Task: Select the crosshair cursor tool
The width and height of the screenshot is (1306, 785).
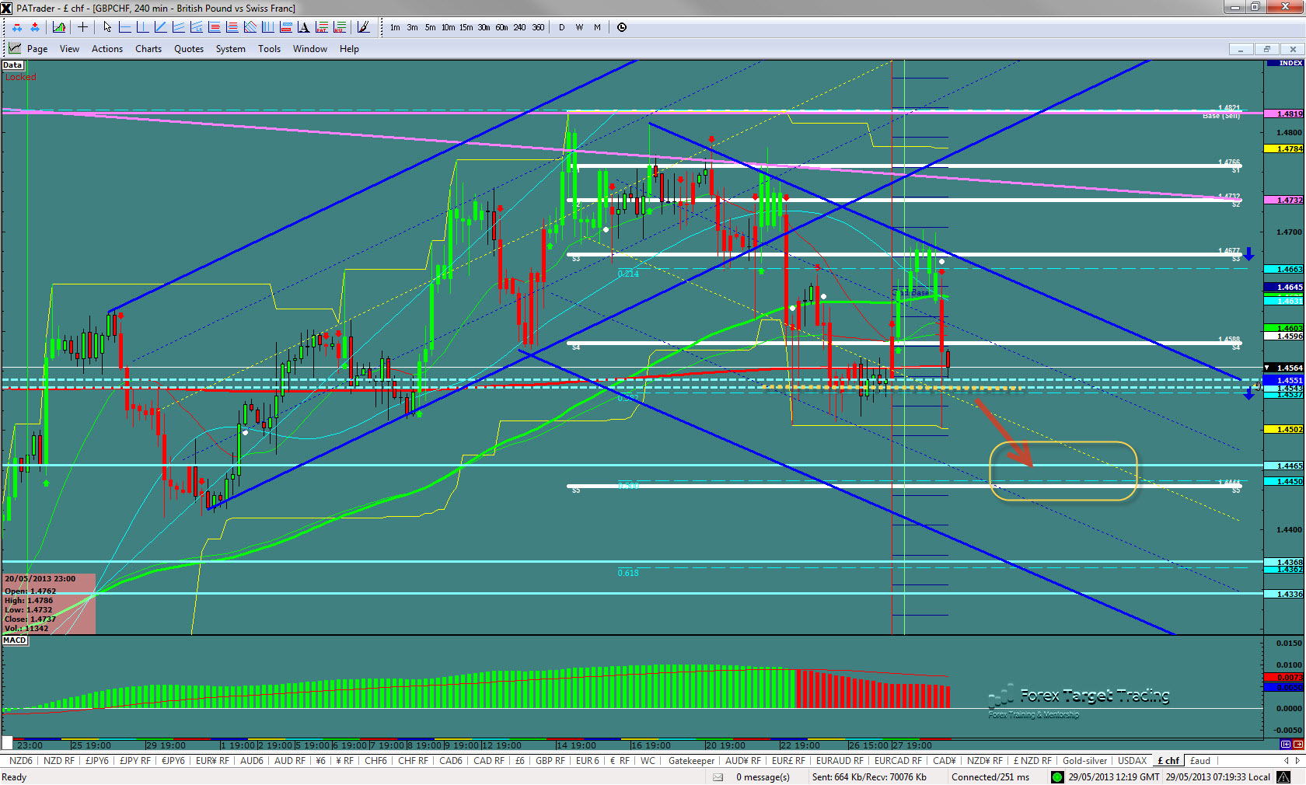Action: 82,27
